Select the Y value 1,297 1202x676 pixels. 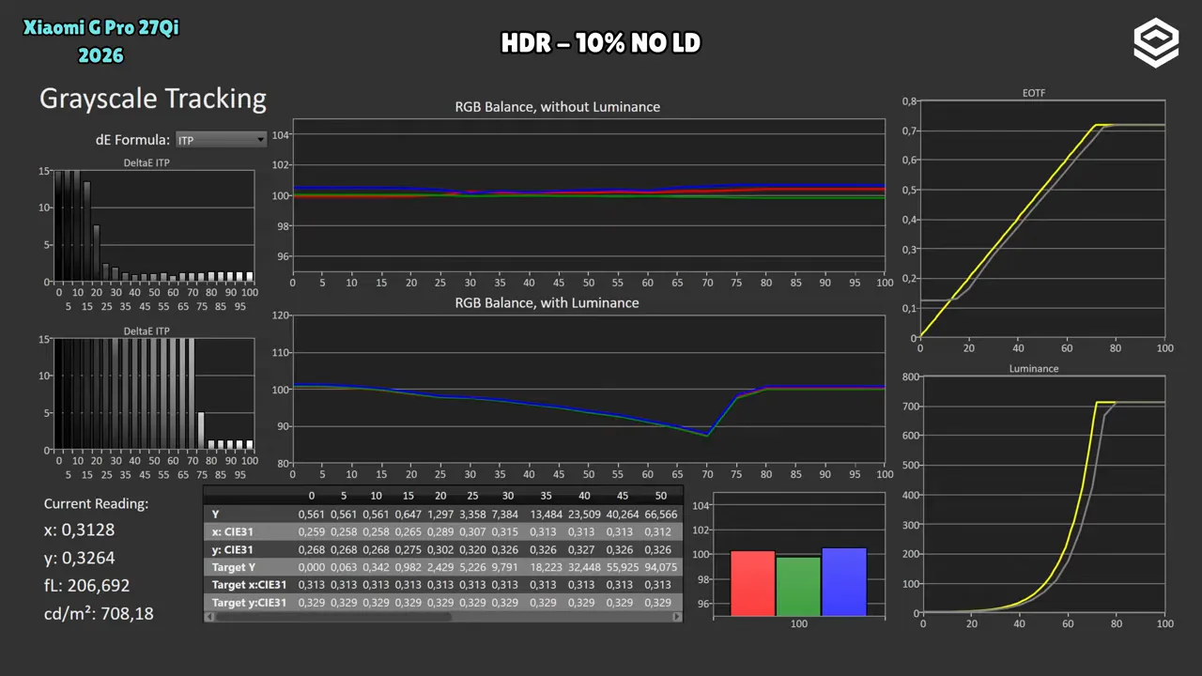[439, 514]
